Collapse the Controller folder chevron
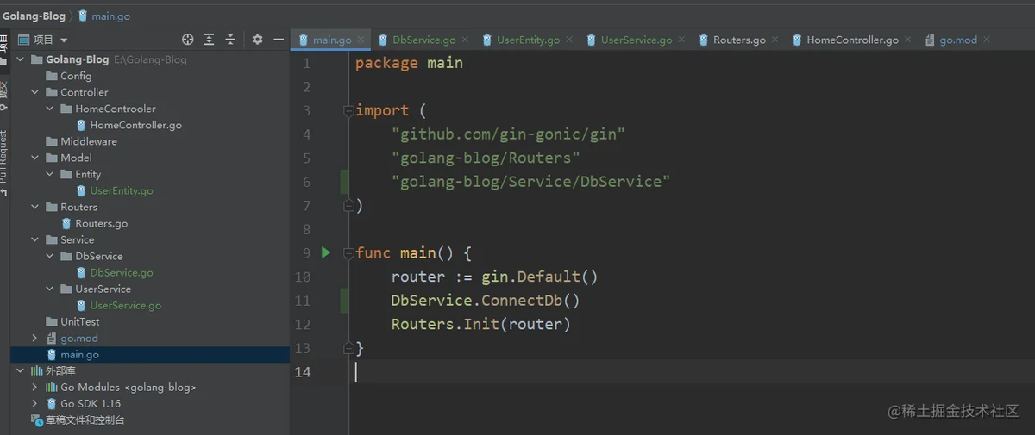The width and height of the screenshot is (1035, 435). [35, 92]
